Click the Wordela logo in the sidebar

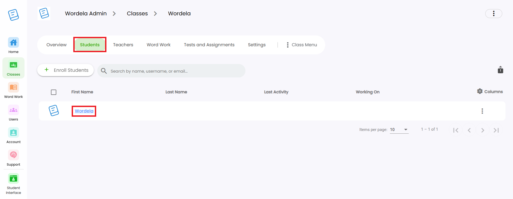(x=13, y=15)
